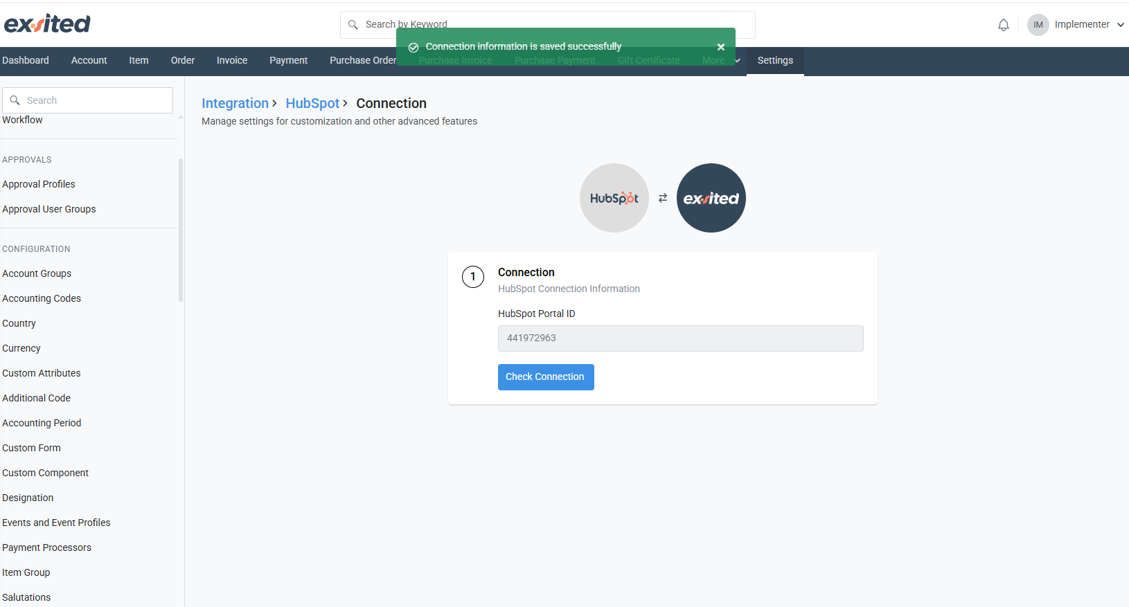Click the HubSpot logo circle

[x=614, y=198]
